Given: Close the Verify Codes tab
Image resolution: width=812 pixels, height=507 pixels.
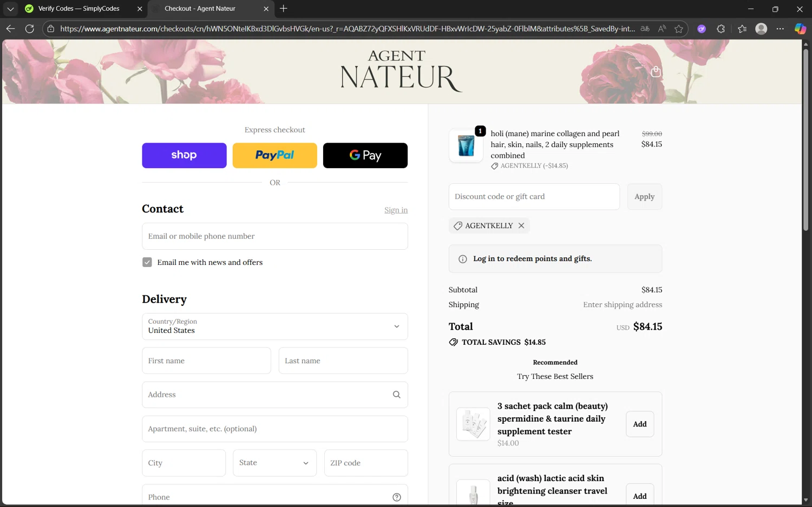Looking at the screenshot, I should point(140,9).
